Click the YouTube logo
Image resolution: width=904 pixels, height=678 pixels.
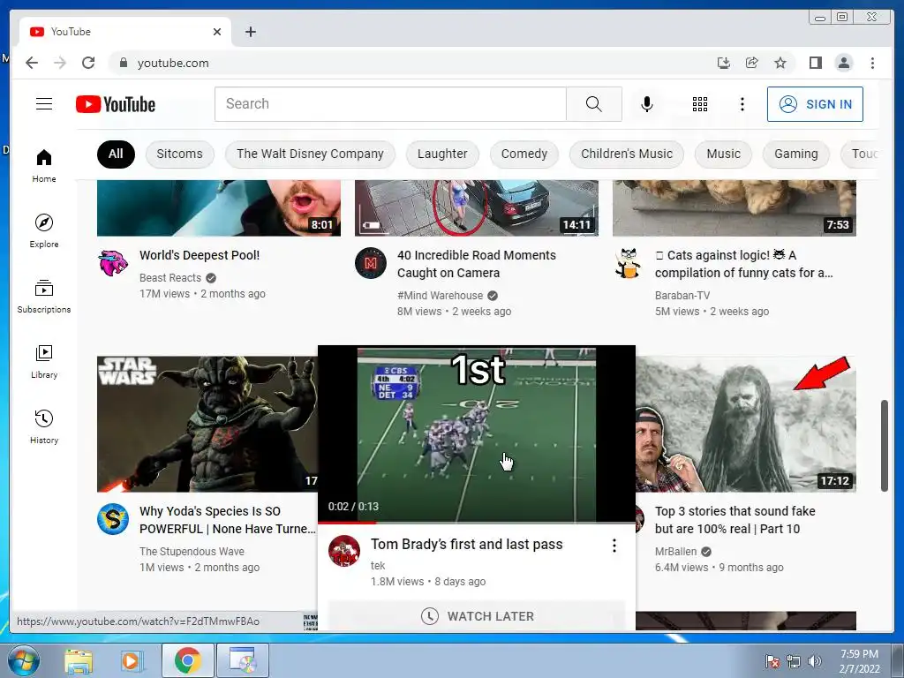pyautogui.click(x=116, y=104)
